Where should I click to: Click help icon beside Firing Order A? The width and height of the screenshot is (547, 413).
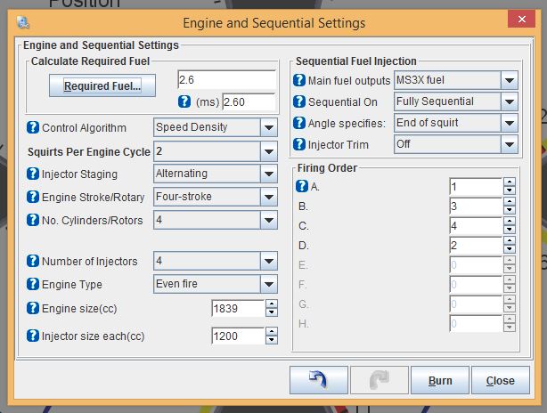tap(302, 186)
